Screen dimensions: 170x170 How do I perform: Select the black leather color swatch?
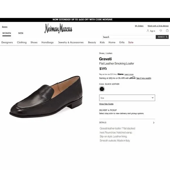point(102,89)
